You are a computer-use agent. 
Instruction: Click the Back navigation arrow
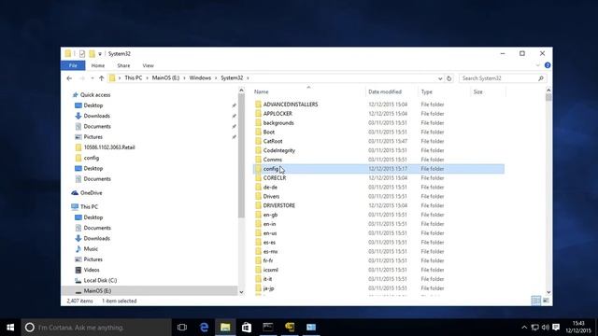pos(69,78)
